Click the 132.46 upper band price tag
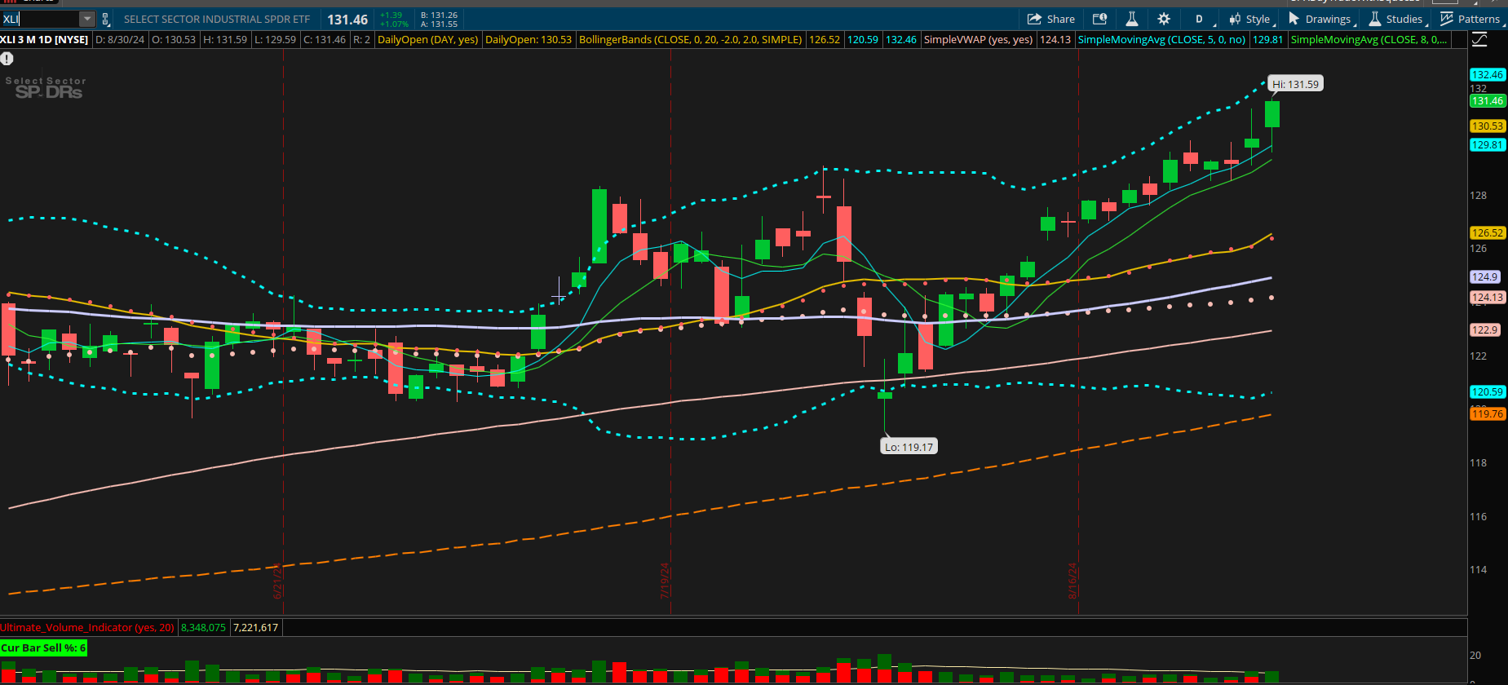 (1488, 74)
